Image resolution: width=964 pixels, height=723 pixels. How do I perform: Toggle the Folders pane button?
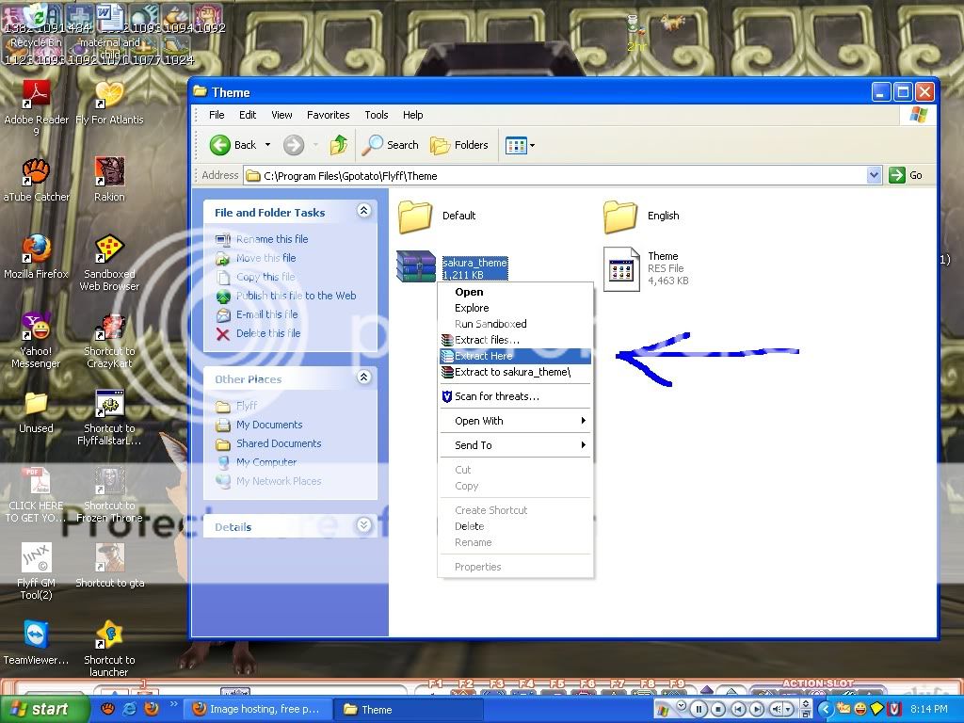click(459, 145)
